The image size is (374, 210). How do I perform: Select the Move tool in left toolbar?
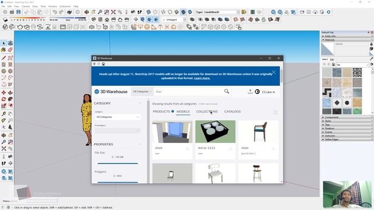(x=4, y=93)
